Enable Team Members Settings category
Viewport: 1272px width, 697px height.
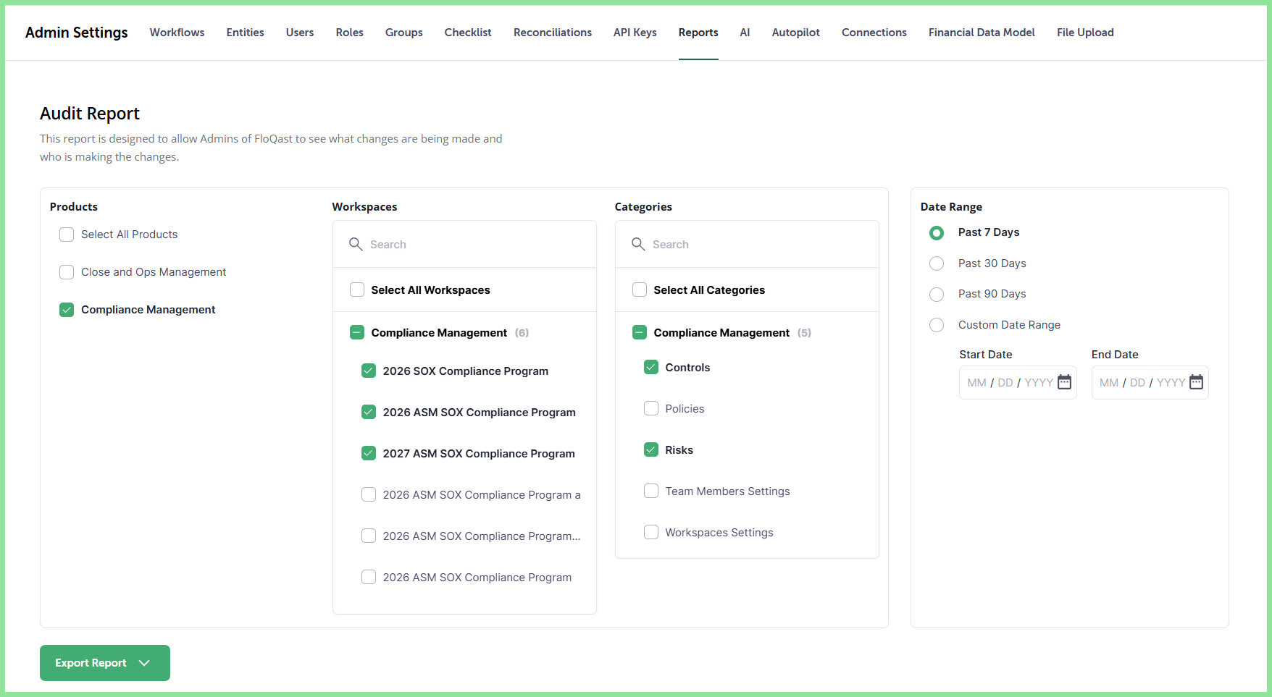[x=651, y=491]
